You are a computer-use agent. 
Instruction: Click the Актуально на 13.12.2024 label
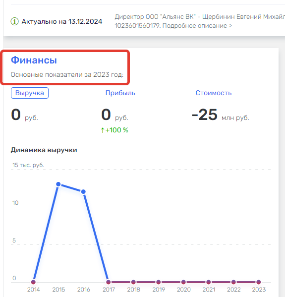pos(62,21)
